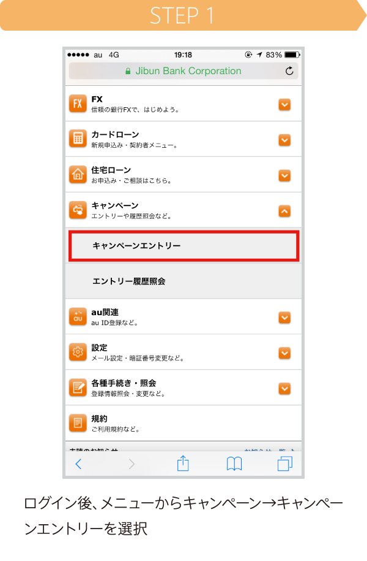
Task: Collapse the キャンペーン section chevron
Action: [284, 211]
